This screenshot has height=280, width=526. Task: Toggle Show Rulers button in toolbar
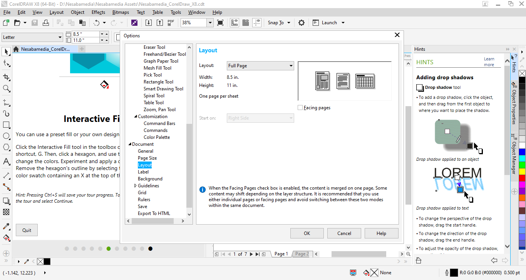tap(234, 23)
